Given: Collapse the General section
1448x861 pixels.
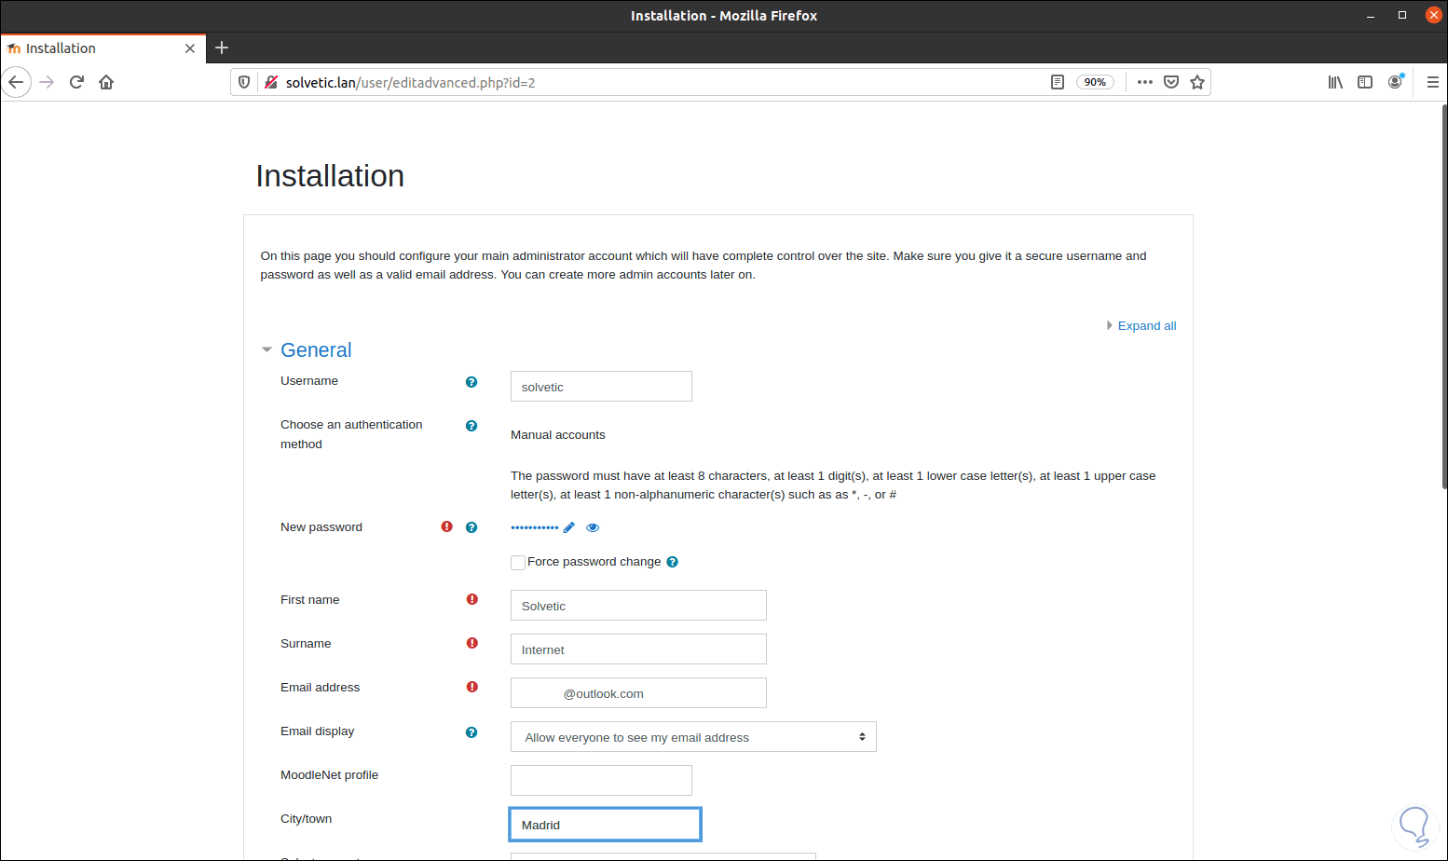Looking at the screenshot, I should (266, 350).
